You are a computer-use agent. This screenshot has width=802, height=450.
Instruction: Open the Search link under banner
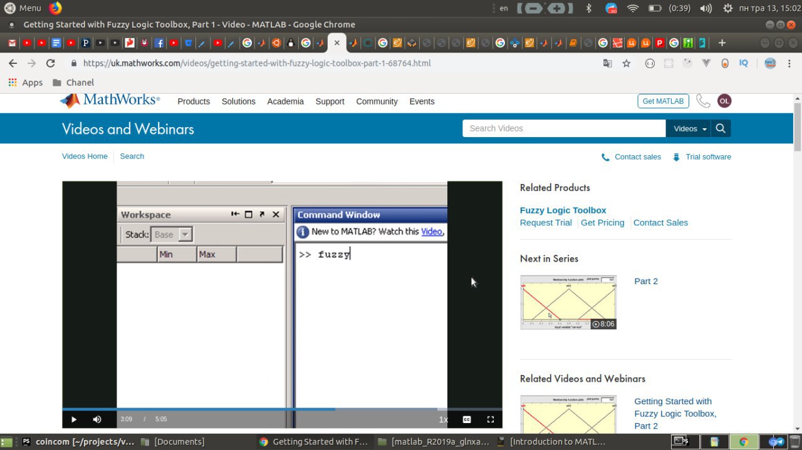point(132,156)
